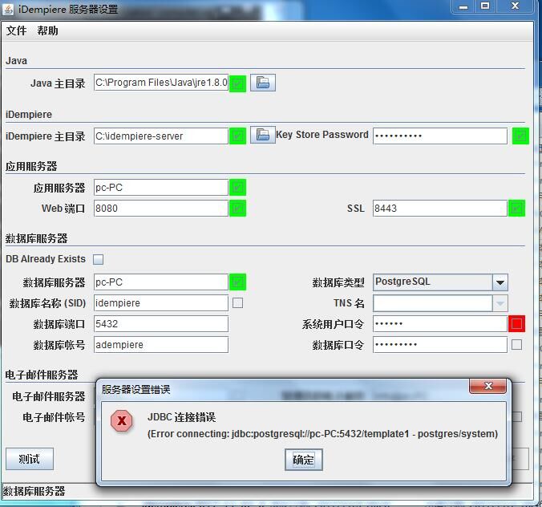
Task: Open folder browser for Java home directory
Action: 263,83
